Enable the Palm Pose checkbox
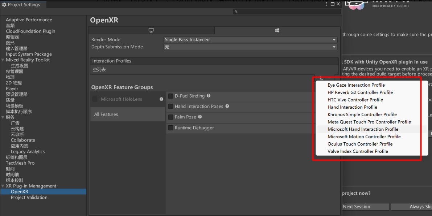This screenshot has width=432, height=216. click(170, 117)
